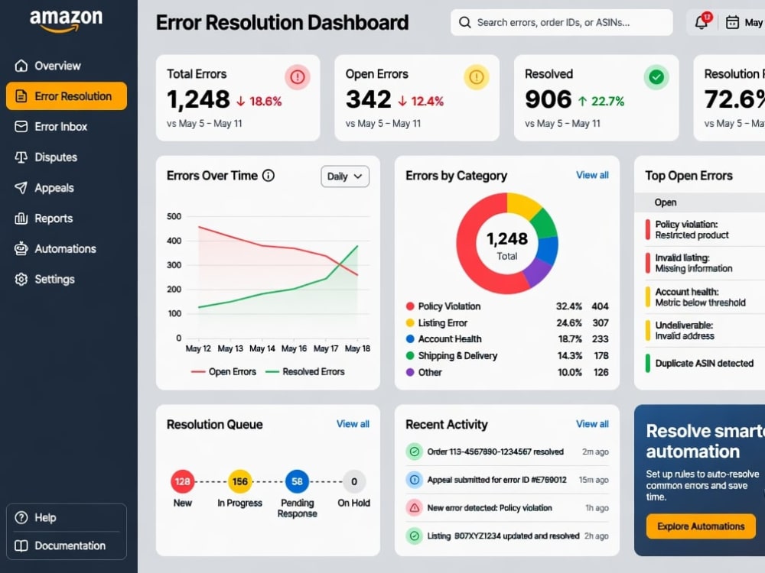Click the Amazon logo
This screenshot has width=765, height=573.
pos(67,21)
